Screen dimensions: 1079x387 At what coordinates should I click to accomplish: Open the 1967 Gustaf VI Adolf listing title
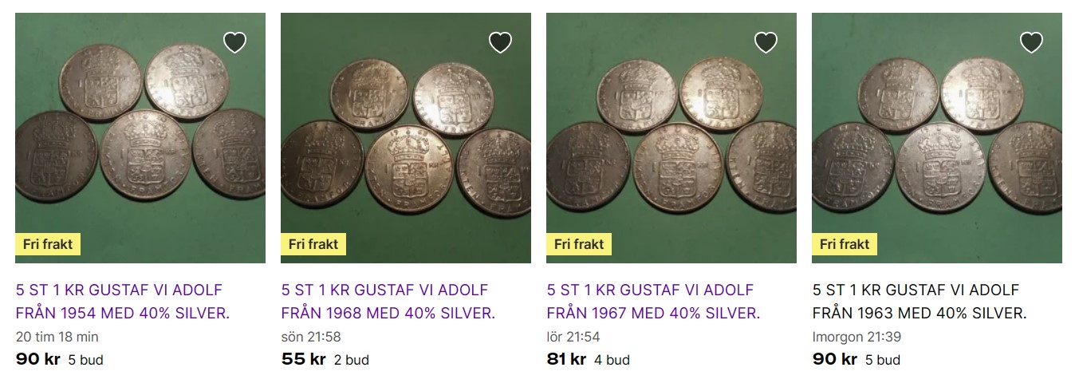click(654, 302)
